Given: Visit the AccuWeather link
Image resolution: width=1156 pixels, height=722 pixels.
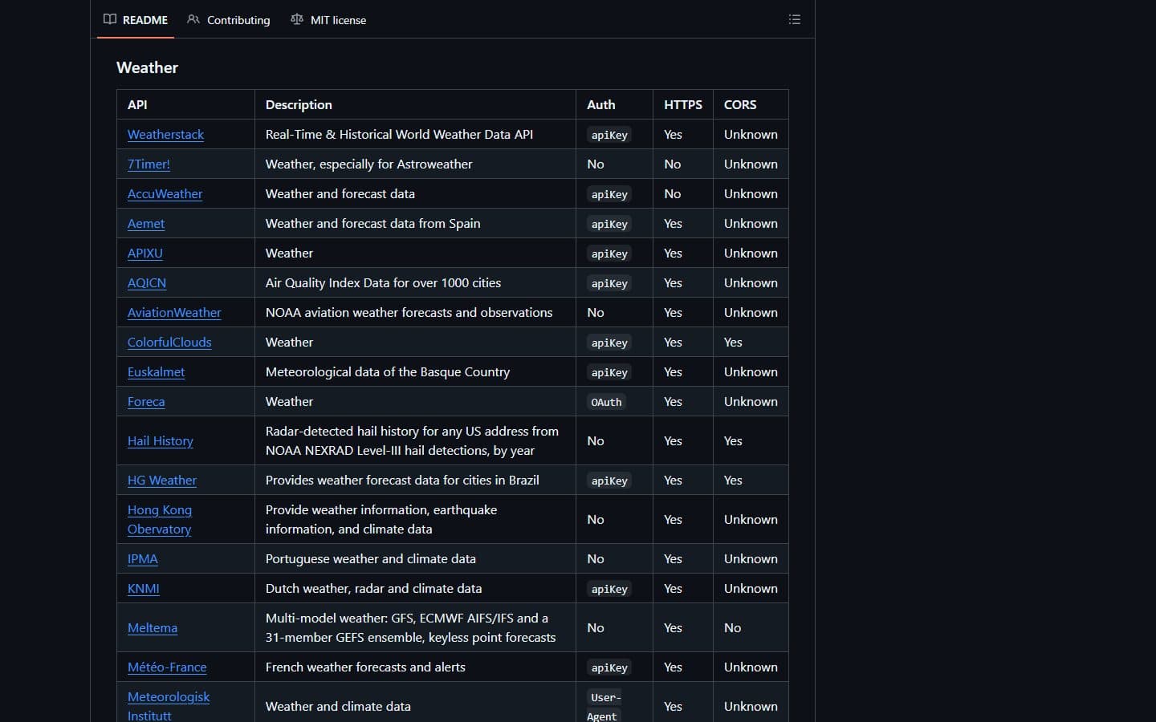Looking at the screenshot, I should pyautogui.click(x=165, y=194).
